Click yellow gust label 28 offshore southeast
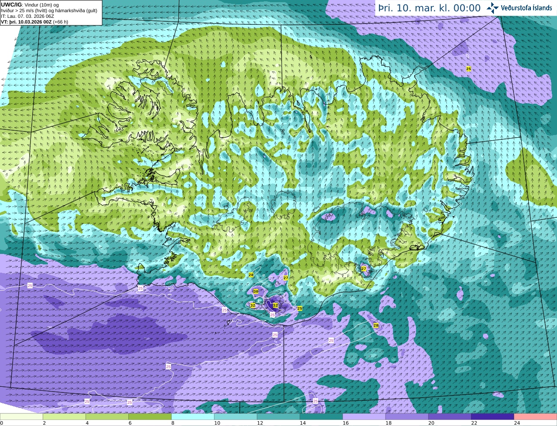 click(x=376, y=325)
